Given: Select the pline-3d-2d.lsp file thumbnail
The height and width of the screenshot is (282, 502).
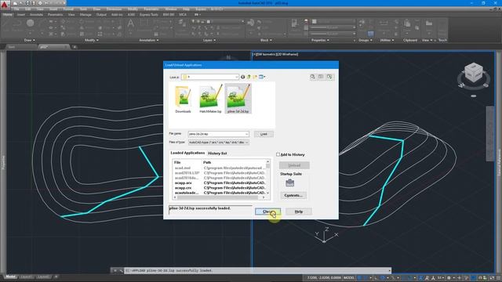Looking at the screenshot, I should (238, 99).
